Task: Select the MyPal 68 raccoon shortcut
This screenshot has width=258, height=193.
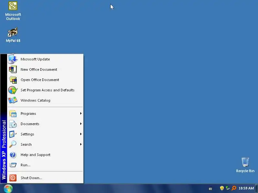Action: [13, 35]
